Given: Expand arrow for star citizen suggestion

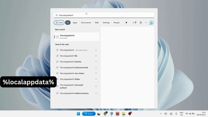Looking at the screenshot, I should click(x=96, y=73).
